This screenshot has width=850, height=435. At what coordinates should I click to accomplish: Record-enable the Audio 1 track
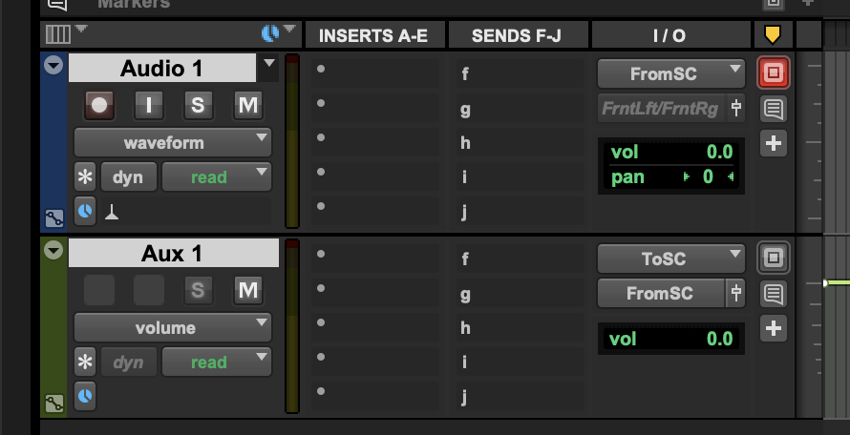click(x=98, y=105)
